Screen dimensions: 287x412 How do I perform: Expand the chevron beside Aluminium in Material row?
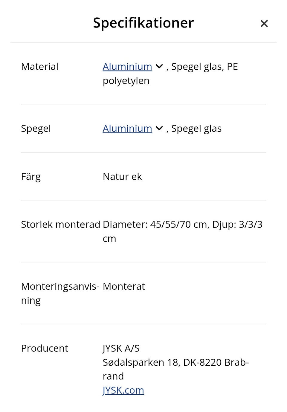[x=159, y=66]
